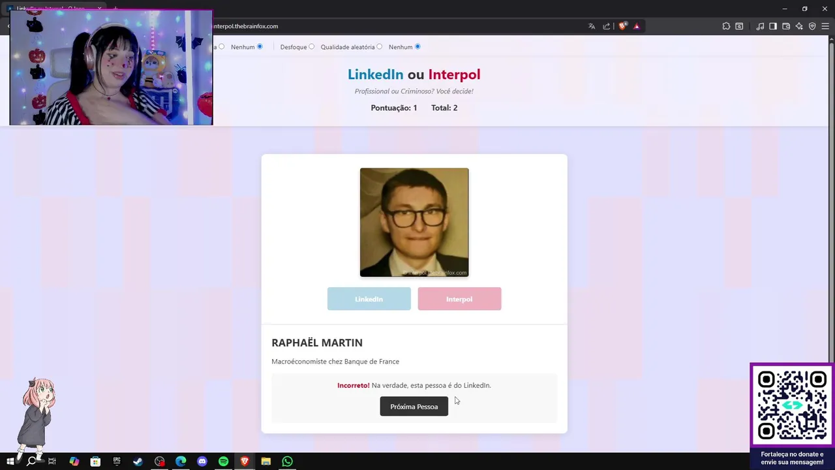Click the light blue LinkedIn answer button

coord(369,299)
